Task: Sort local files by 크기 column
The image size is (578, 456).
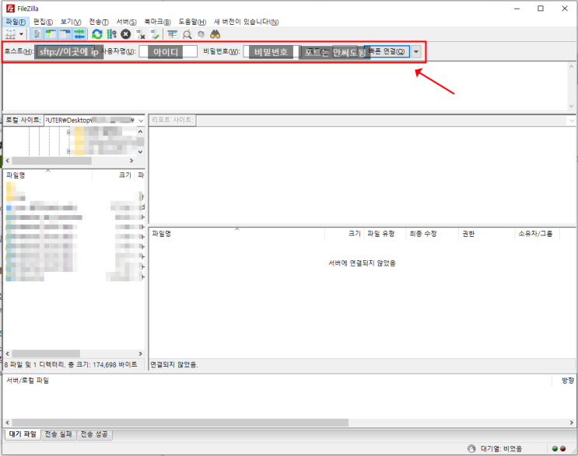Action: tap(113, 176)
